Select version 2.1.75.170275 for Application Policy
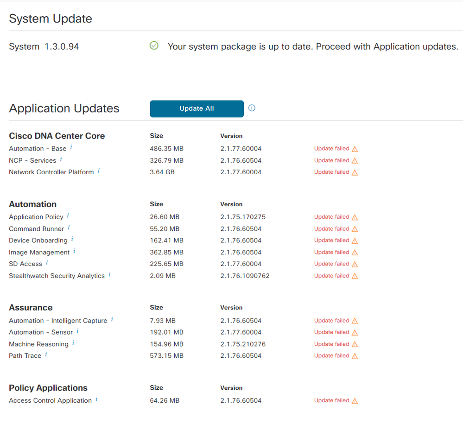 243,217
